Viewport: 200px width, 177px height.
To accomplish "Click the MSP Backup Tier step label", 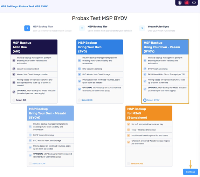I will point(97,27).
